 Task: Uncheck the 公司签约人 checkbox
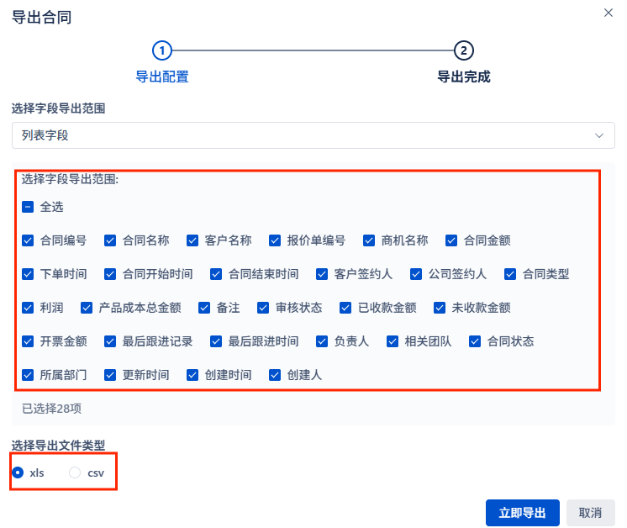click(x=416, y=274)
